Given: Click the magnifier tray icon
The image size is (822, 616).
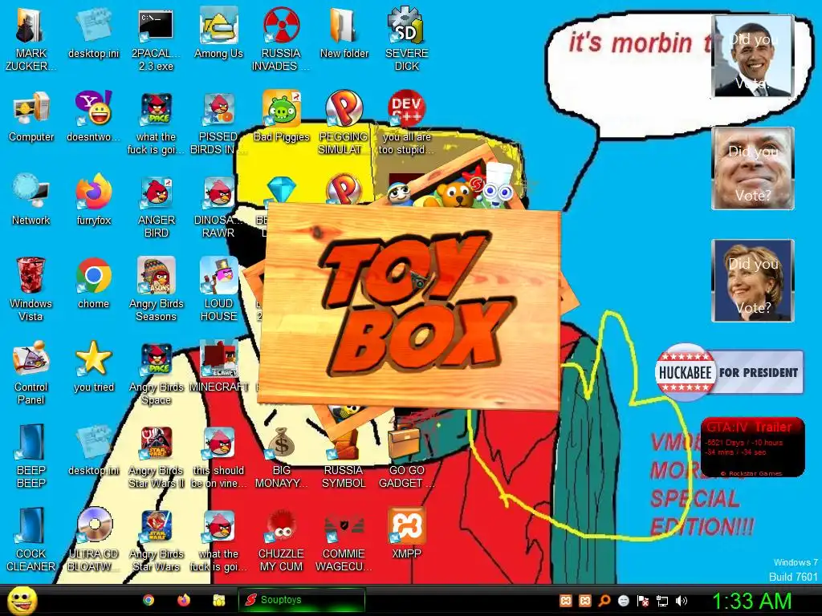Looking at the screenshot, I should [x=604, y=601].
